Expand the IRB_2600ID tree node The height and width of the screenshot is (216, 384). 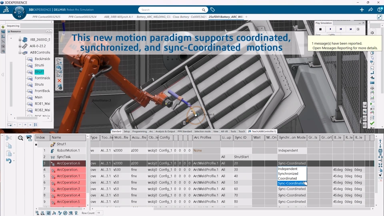(x=20, y=40)
